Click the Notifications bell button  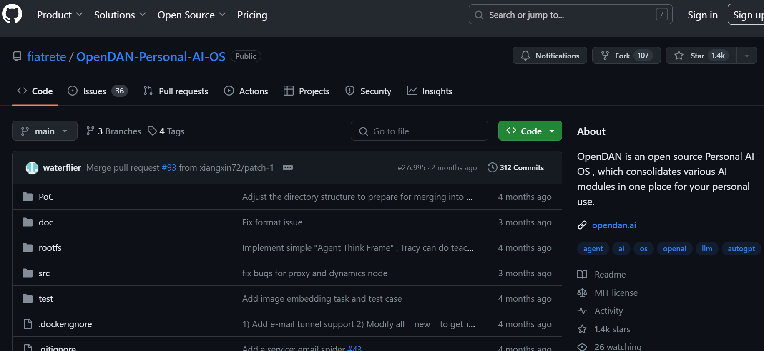coord(550,56)
